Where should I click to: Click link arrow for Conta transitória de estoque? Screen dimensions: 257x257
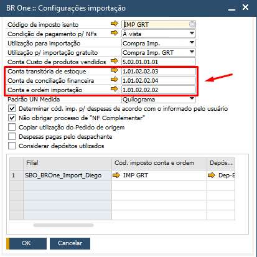click(x=114, y=70)
